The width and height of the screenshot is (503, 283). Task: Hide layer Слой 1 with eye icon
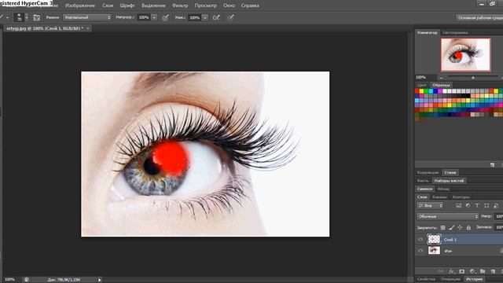(x=420, y=239)
